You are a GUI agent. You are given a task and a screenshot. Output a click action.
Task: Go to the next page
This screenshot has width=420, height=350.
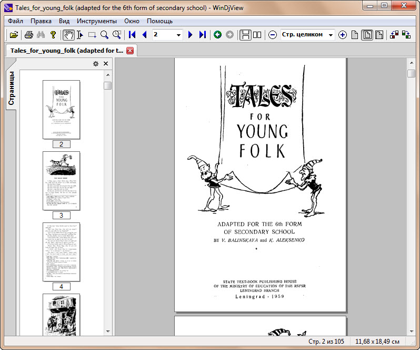[190, 35]
